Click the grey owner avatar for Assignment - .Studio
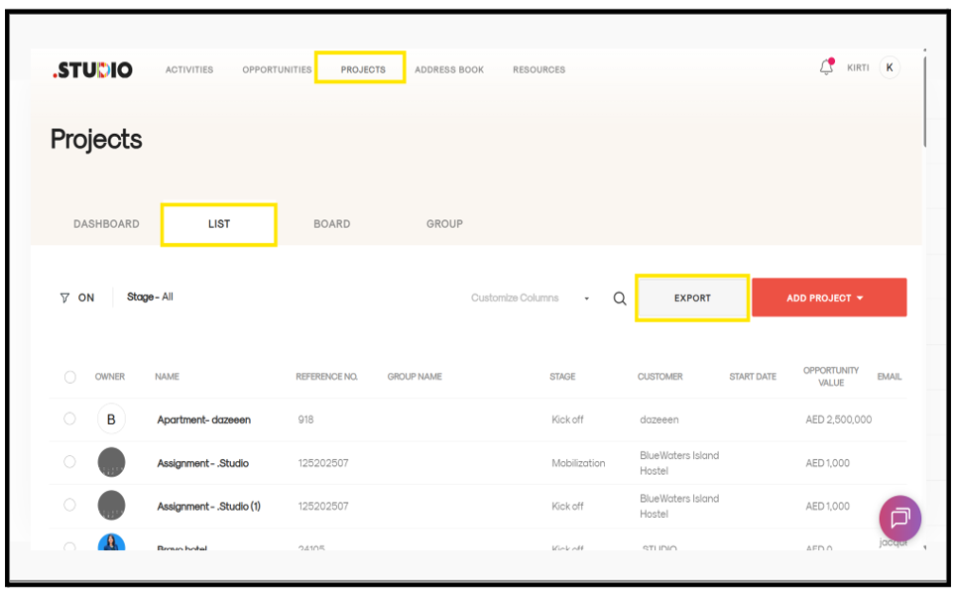Image resolution: width=955 pixels, height=592 pixels. [111, 462]
